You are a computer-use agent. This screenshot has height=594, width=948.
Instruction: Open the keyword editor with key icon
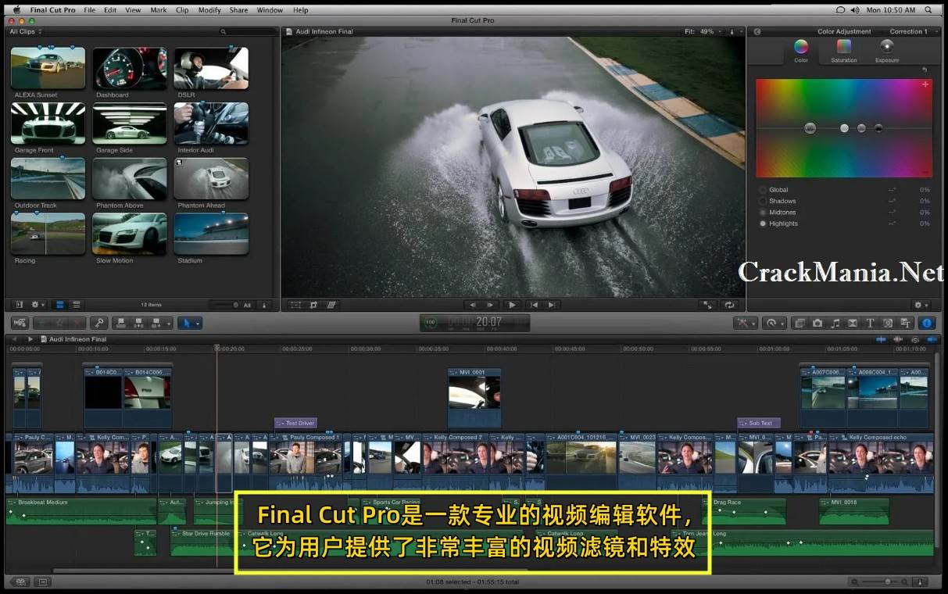[x=98, y=323]
